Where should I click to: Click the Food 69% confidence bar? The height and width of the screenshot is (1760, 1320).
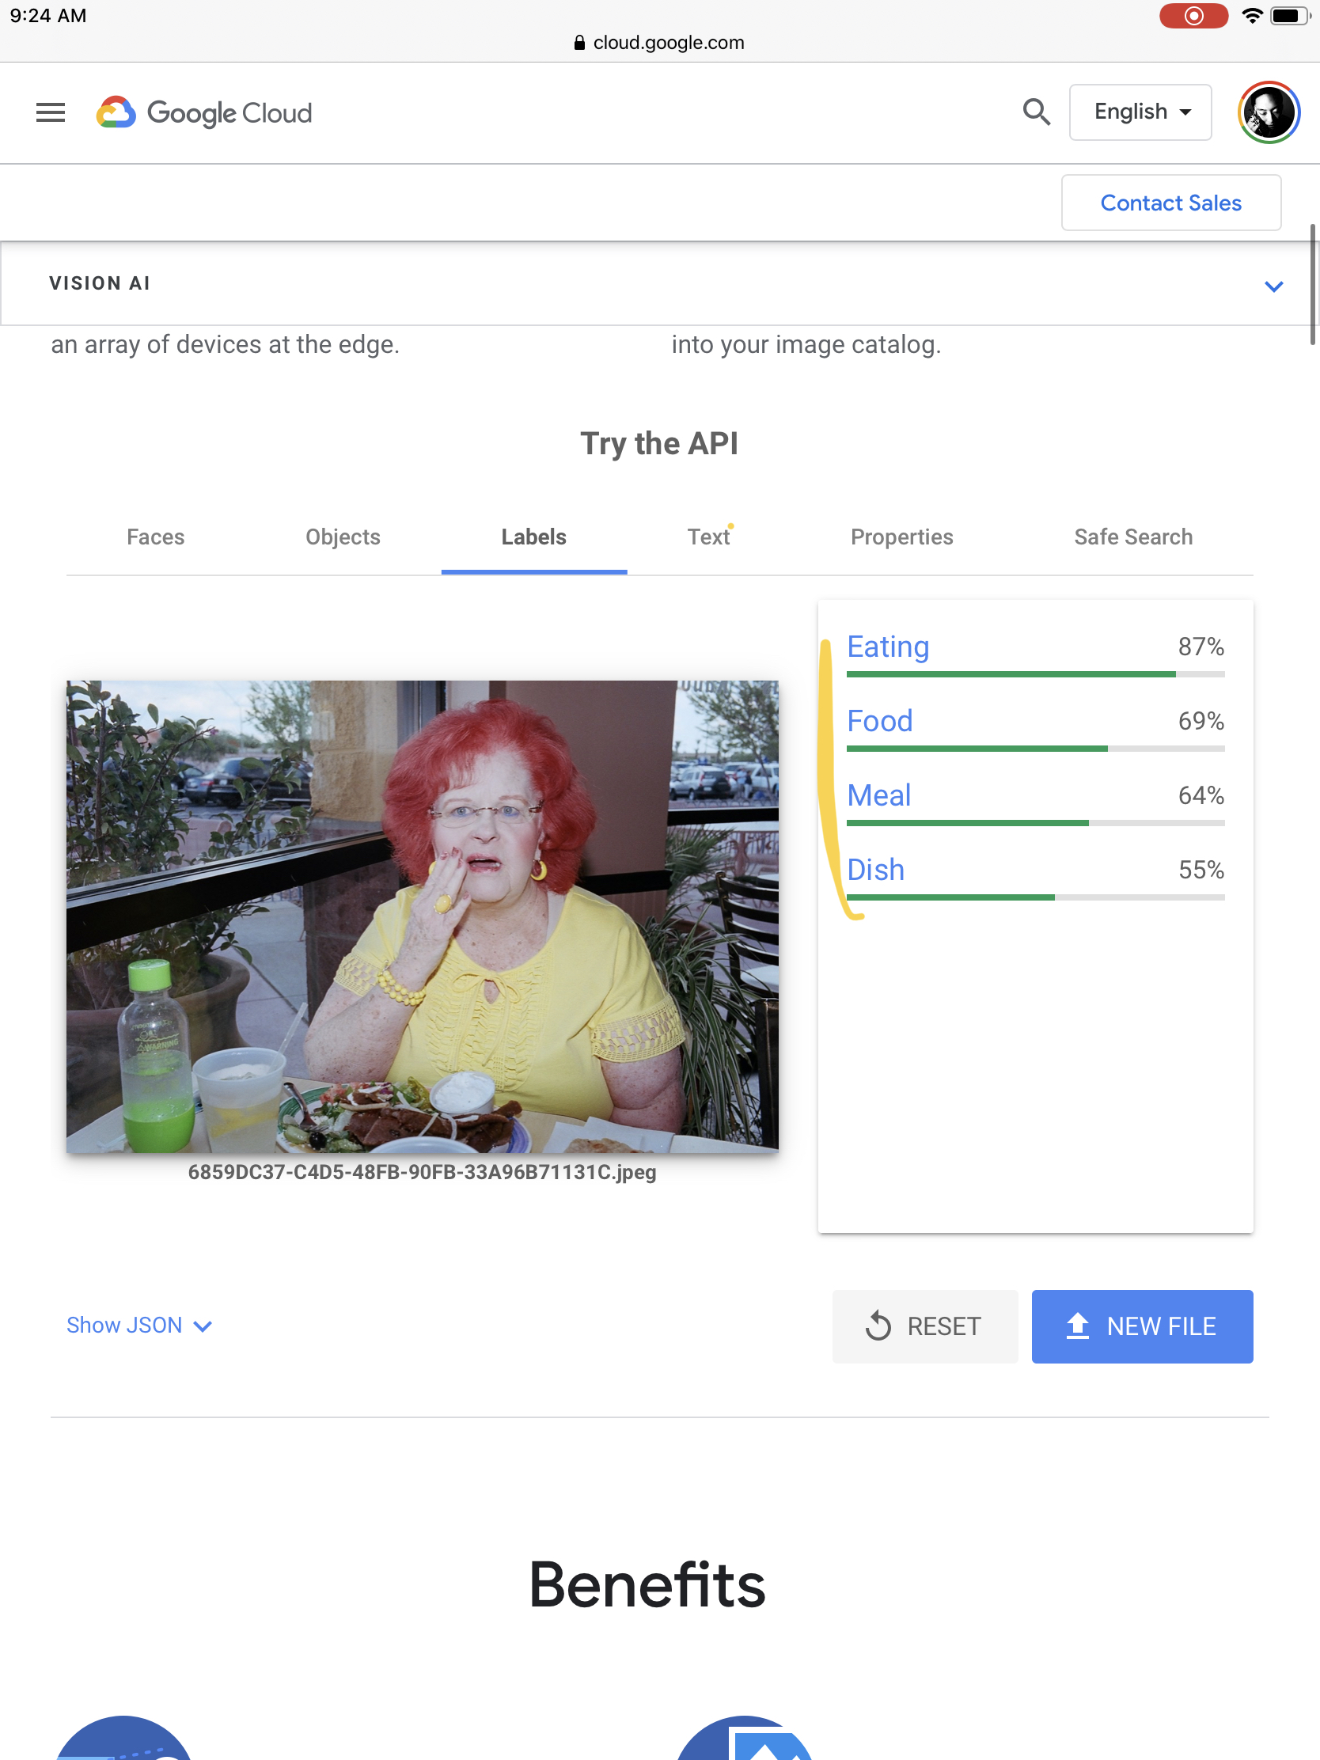click(1035, 749)
